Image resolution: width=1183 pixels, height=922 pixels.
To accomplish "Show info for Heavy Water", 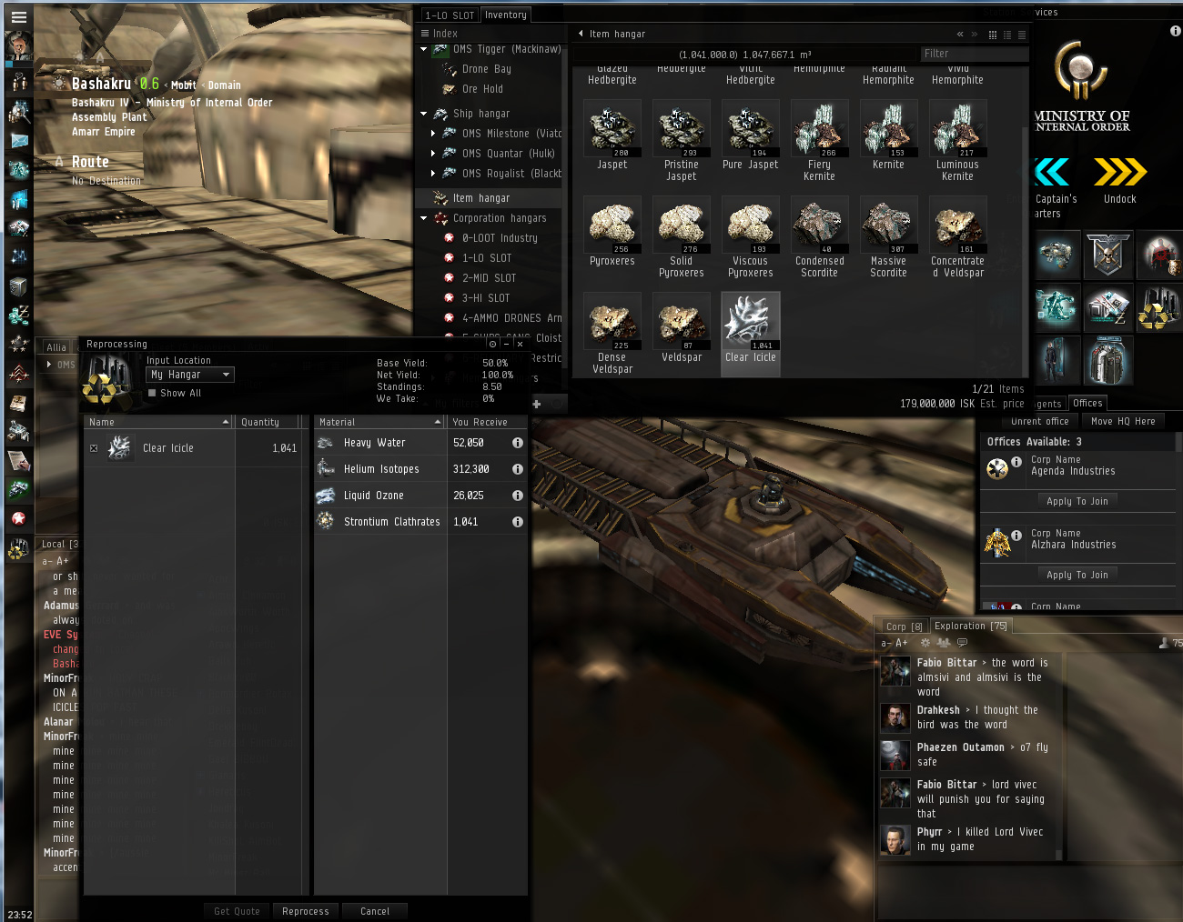I will (518, 443).
